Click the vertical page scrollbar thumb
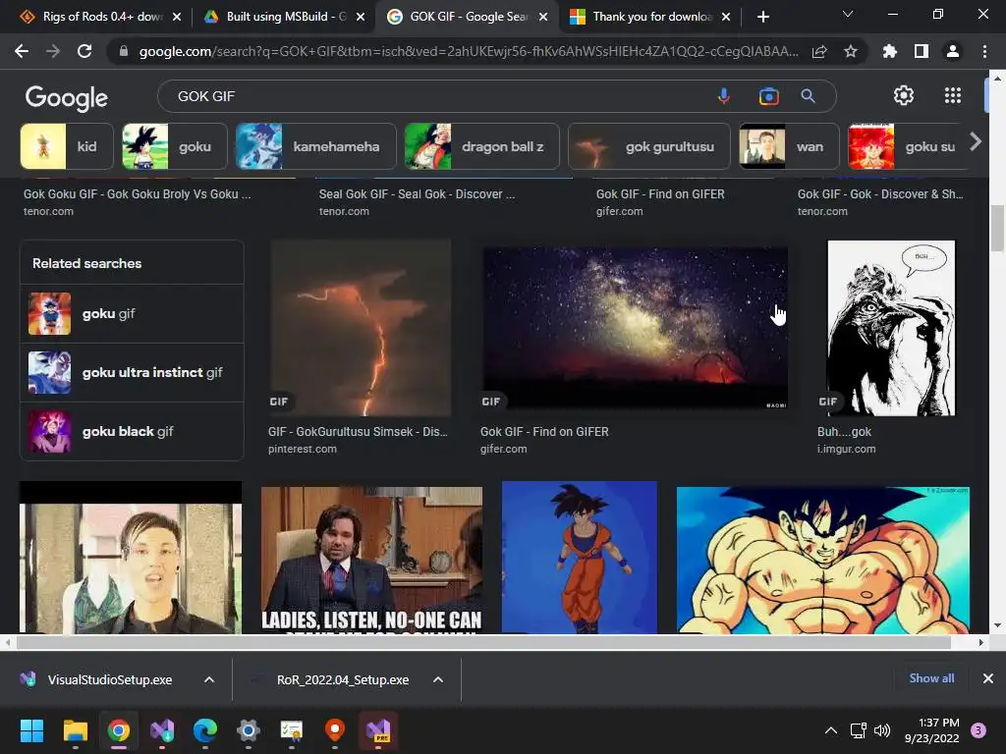This screenshot has height=754, width=1006. click(x=997, y=228)
